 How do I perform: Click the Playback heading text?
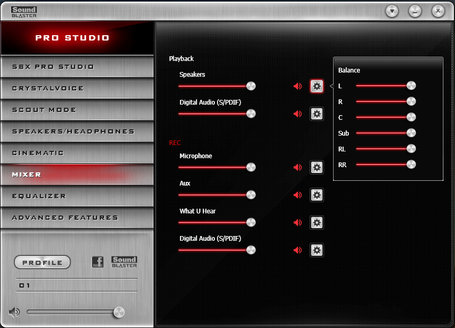pos(181,59)
